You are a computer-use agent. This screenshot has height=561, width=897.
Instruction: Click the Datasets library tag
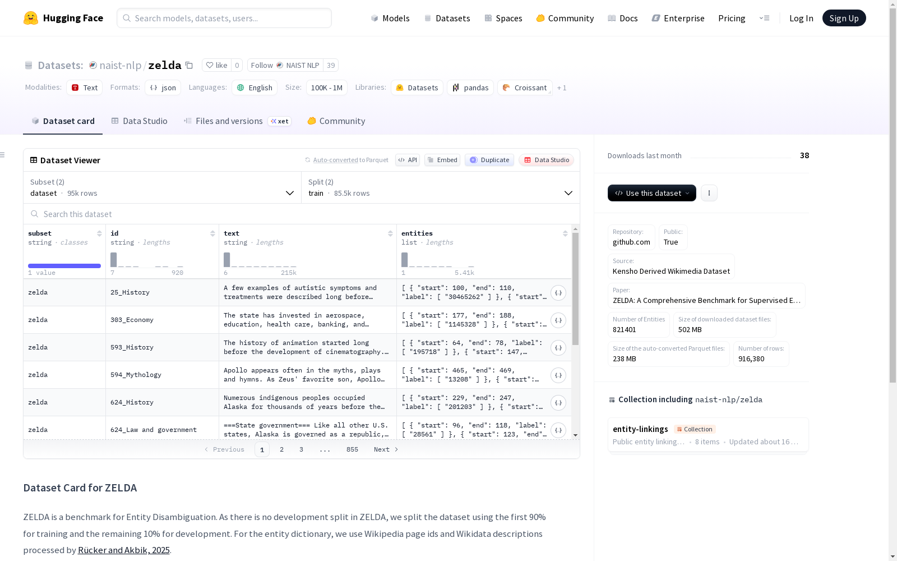(x=417, y=88)
